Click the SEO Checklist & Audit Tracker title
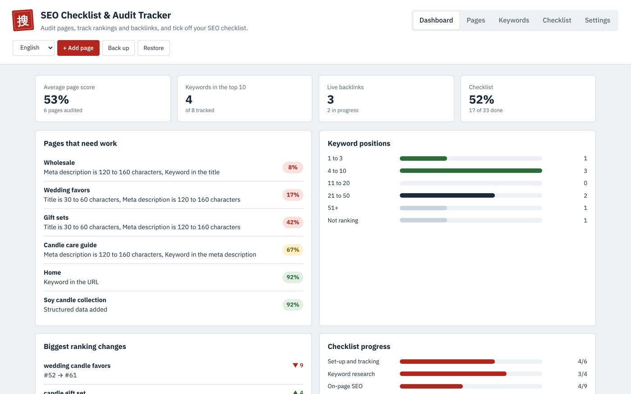The image size is (631, 394). pyautogui.click(x=106, y=15)
